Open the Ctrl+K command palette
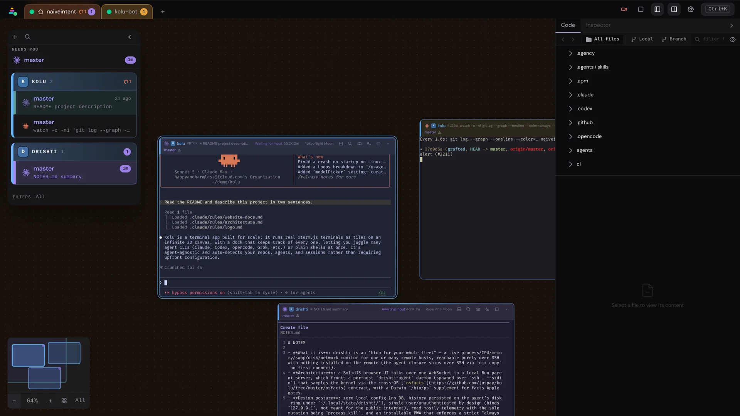Viewport: 740px width, 416px height. tap(718, 9)
